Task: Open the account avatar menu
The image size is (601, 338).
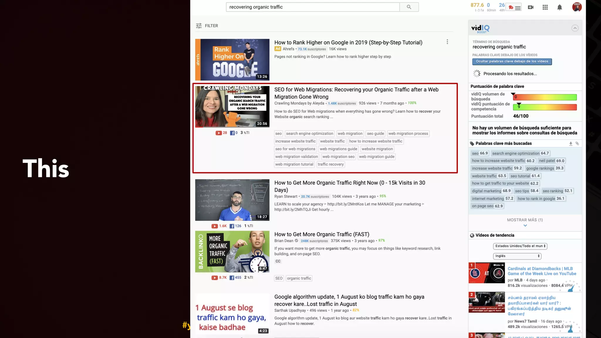Action: click(577, 7)
